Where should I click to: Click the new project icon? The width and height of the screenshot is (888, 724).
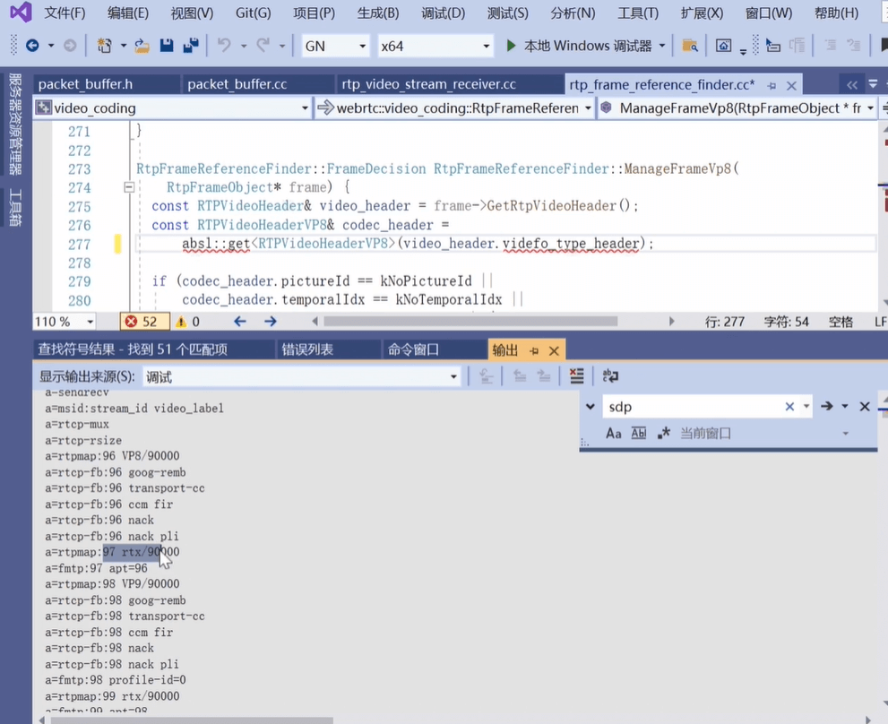pyautogui.click(x=104, y=46)
